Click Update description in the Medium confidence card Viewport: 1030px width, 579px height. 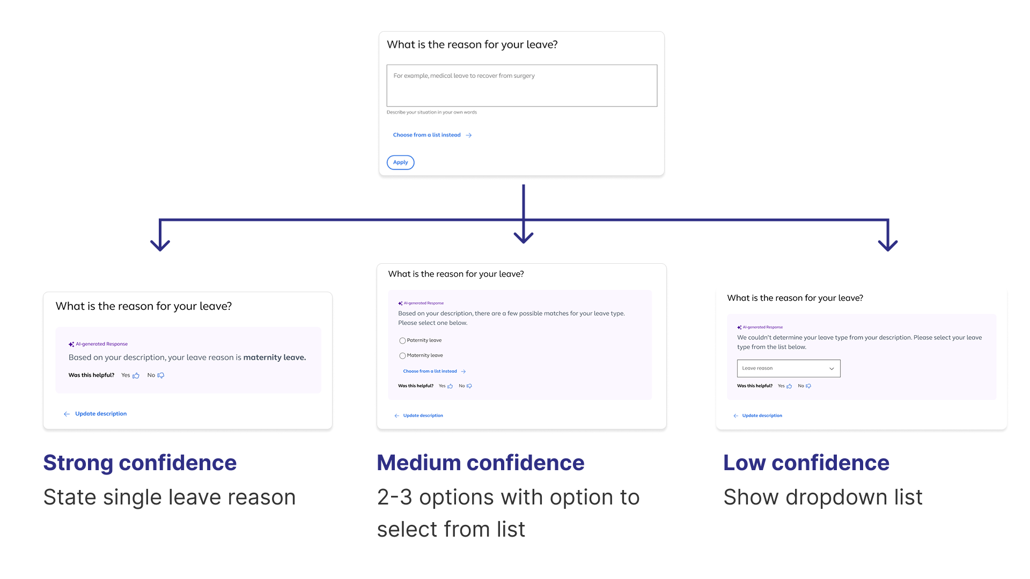pyautogui.click(x=423, y=415)
